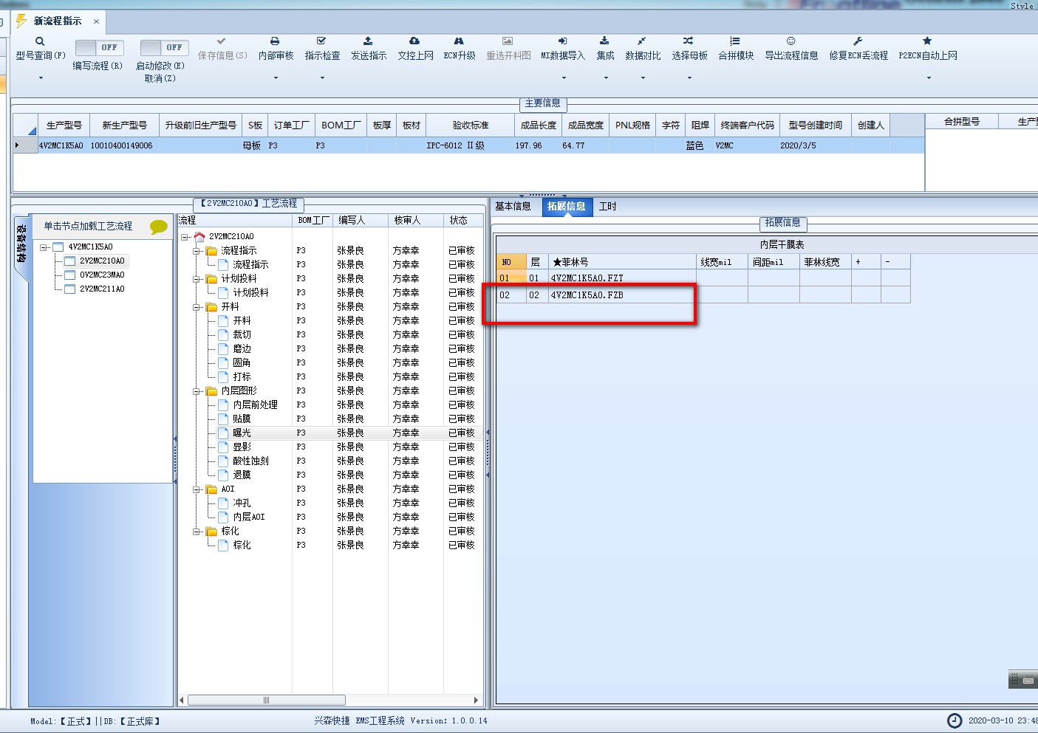
Task: Open the 内部审核 dropdown arrow
Action: (276, 78)
